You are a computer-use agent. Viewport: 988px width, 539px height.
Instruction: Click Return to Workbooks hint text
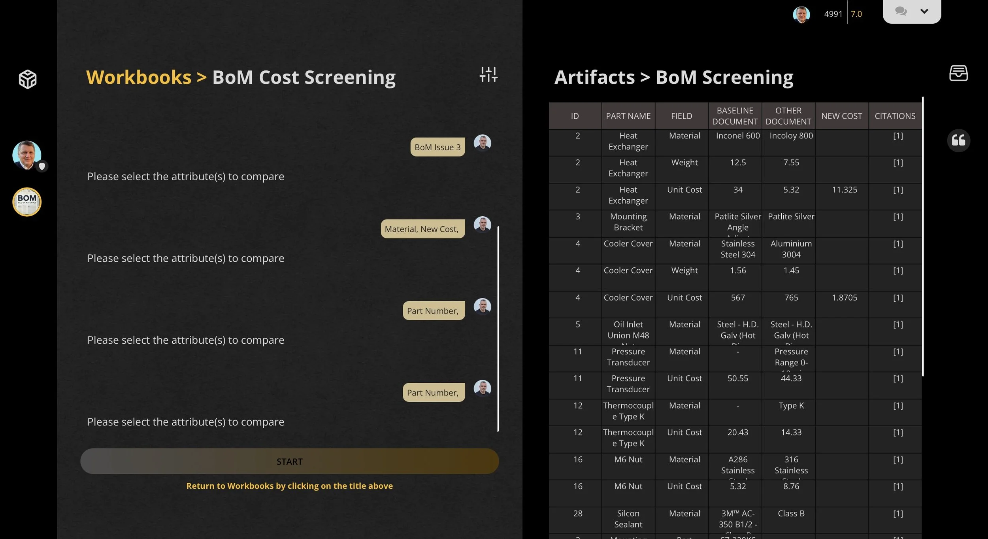(289, 486)
